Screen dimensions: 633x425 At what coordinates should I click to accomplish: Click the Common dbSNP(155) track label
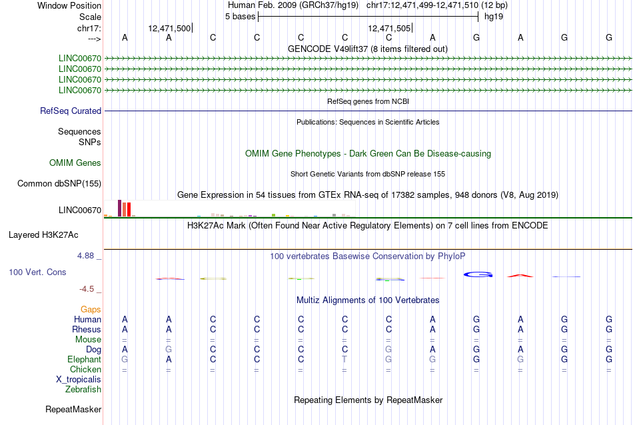[59, 184]
